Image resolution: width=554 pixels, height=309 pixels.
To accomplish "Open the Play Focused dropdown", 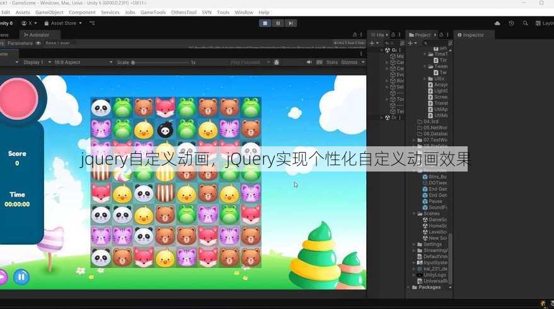I will pyautogui.click(x=250, y=62).
